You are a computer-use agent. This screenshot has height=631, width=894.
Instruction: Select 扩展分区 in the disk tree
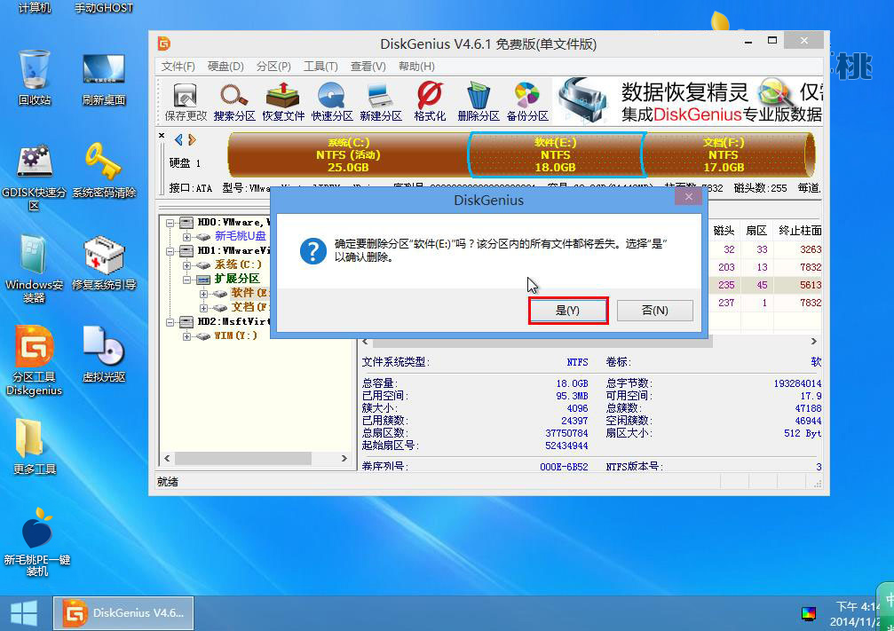point(237,279)
